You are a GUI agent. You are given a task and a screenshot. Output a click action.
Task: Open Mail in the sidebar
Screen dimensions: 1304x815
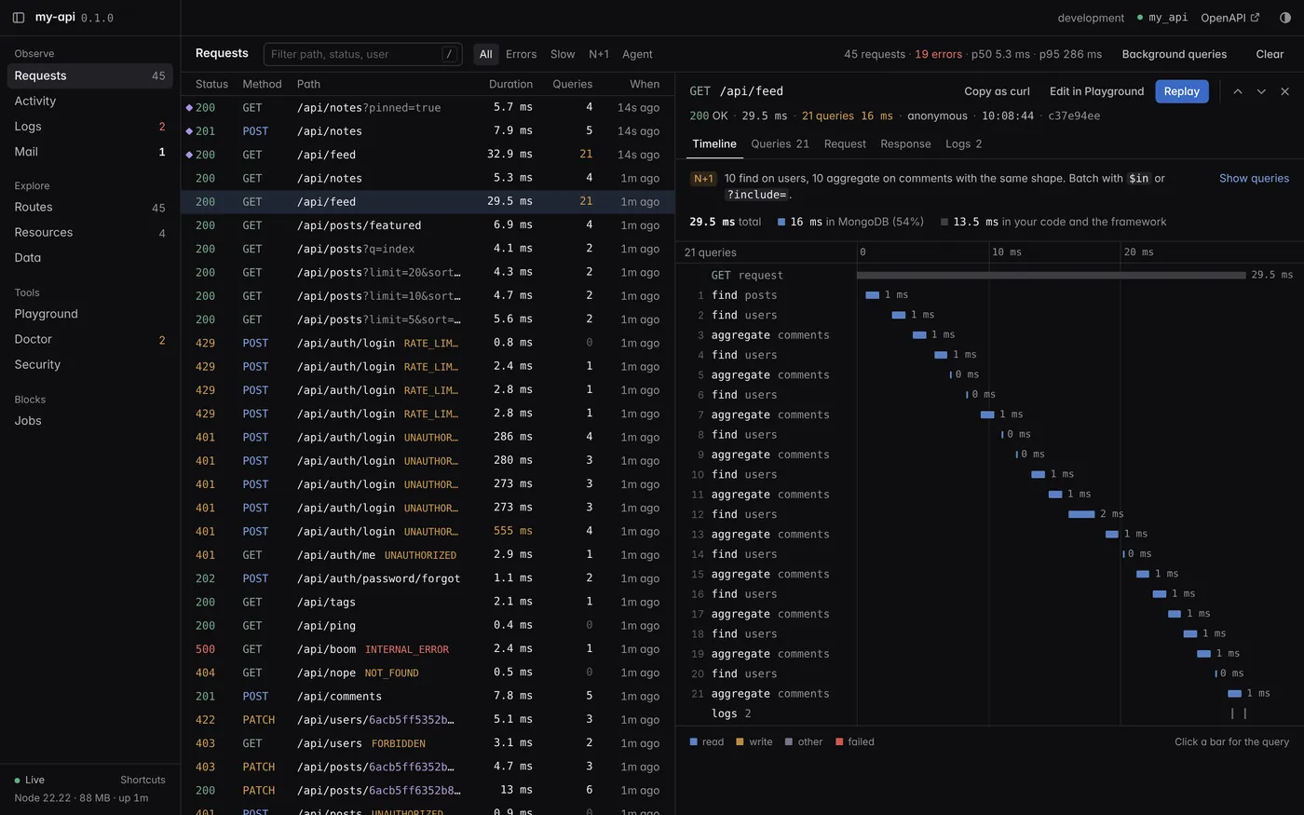(90, 151)
